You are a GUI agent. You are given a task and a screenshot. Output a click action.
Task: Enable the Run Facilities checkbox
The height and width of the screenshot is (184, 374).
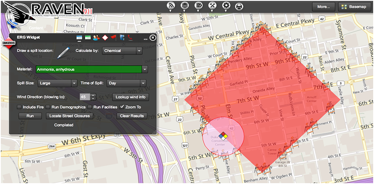point(90,107)
